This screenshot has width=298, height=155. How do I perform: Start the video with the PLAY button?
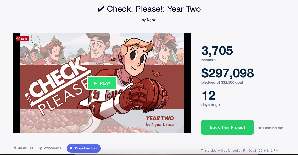pos(102,83)
